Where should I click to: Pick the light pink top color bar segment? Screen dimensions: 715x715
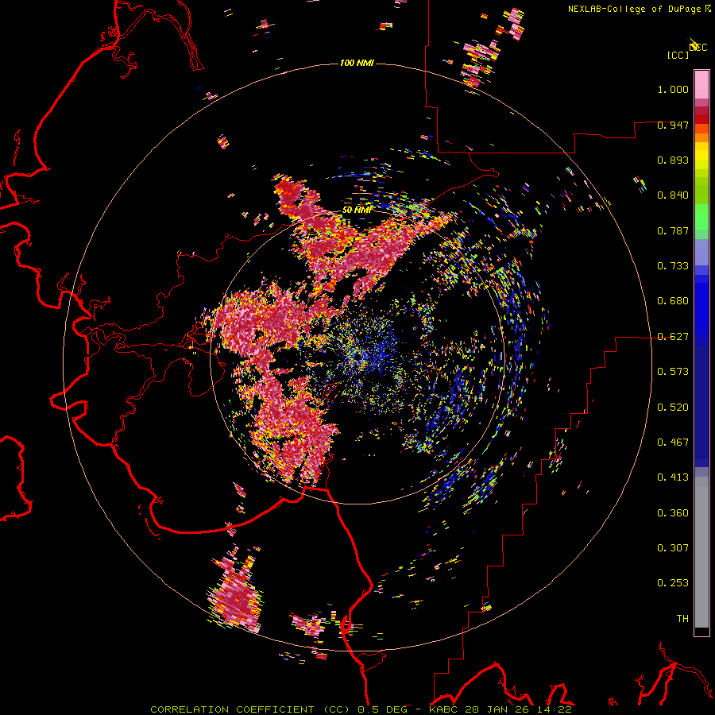(x=701, y=84)
